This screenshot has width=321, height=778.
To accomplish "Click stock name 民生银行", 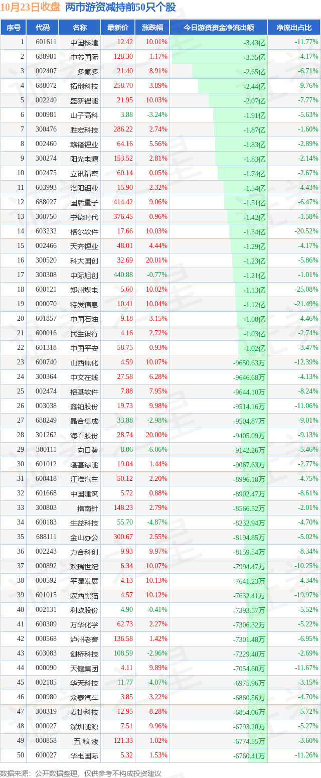I will [84, 333].
